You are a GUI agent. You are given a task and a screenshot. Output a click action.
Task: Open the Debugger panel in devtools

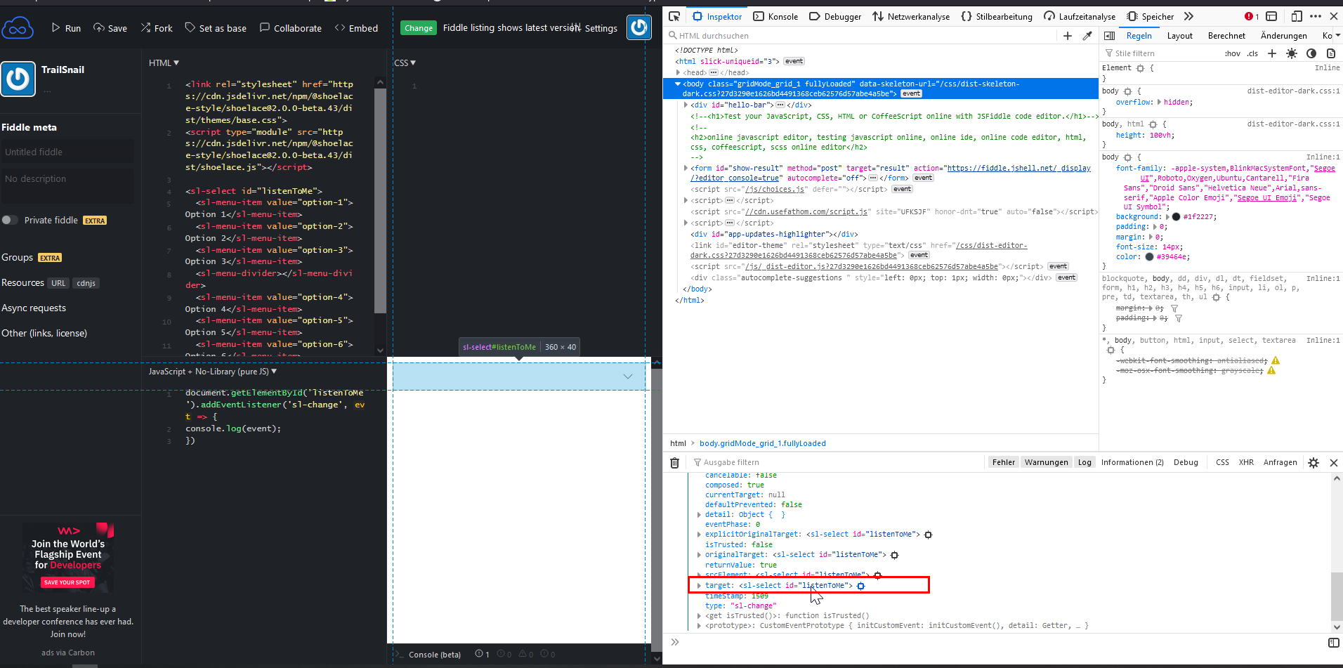pyautogui.click(x=835, y=16)
